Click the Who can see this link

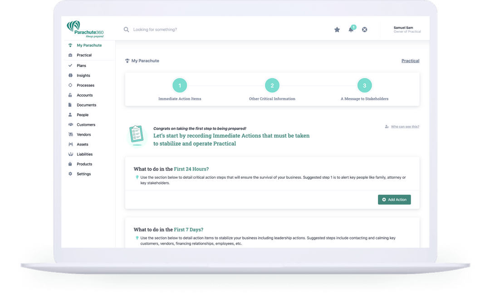click(x=405, y=127)
